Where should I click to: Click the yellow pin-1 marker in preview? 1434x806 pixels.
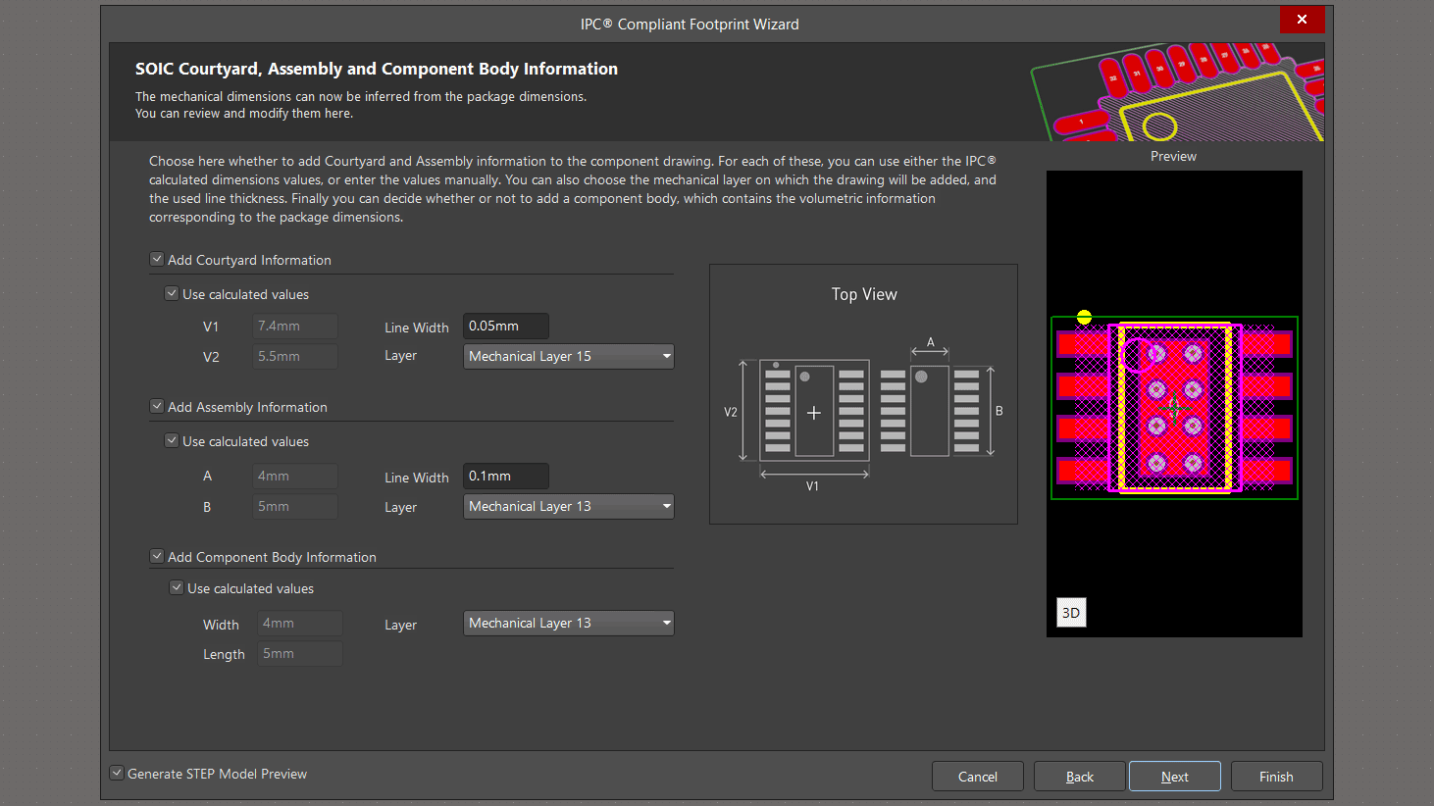click(x=1084, y=317)
